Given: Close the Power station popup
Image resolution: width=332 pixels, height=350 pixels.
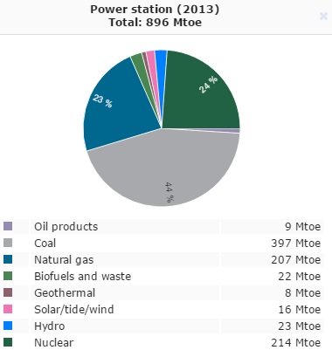Looking at the screenshot, I should (323, 16).
